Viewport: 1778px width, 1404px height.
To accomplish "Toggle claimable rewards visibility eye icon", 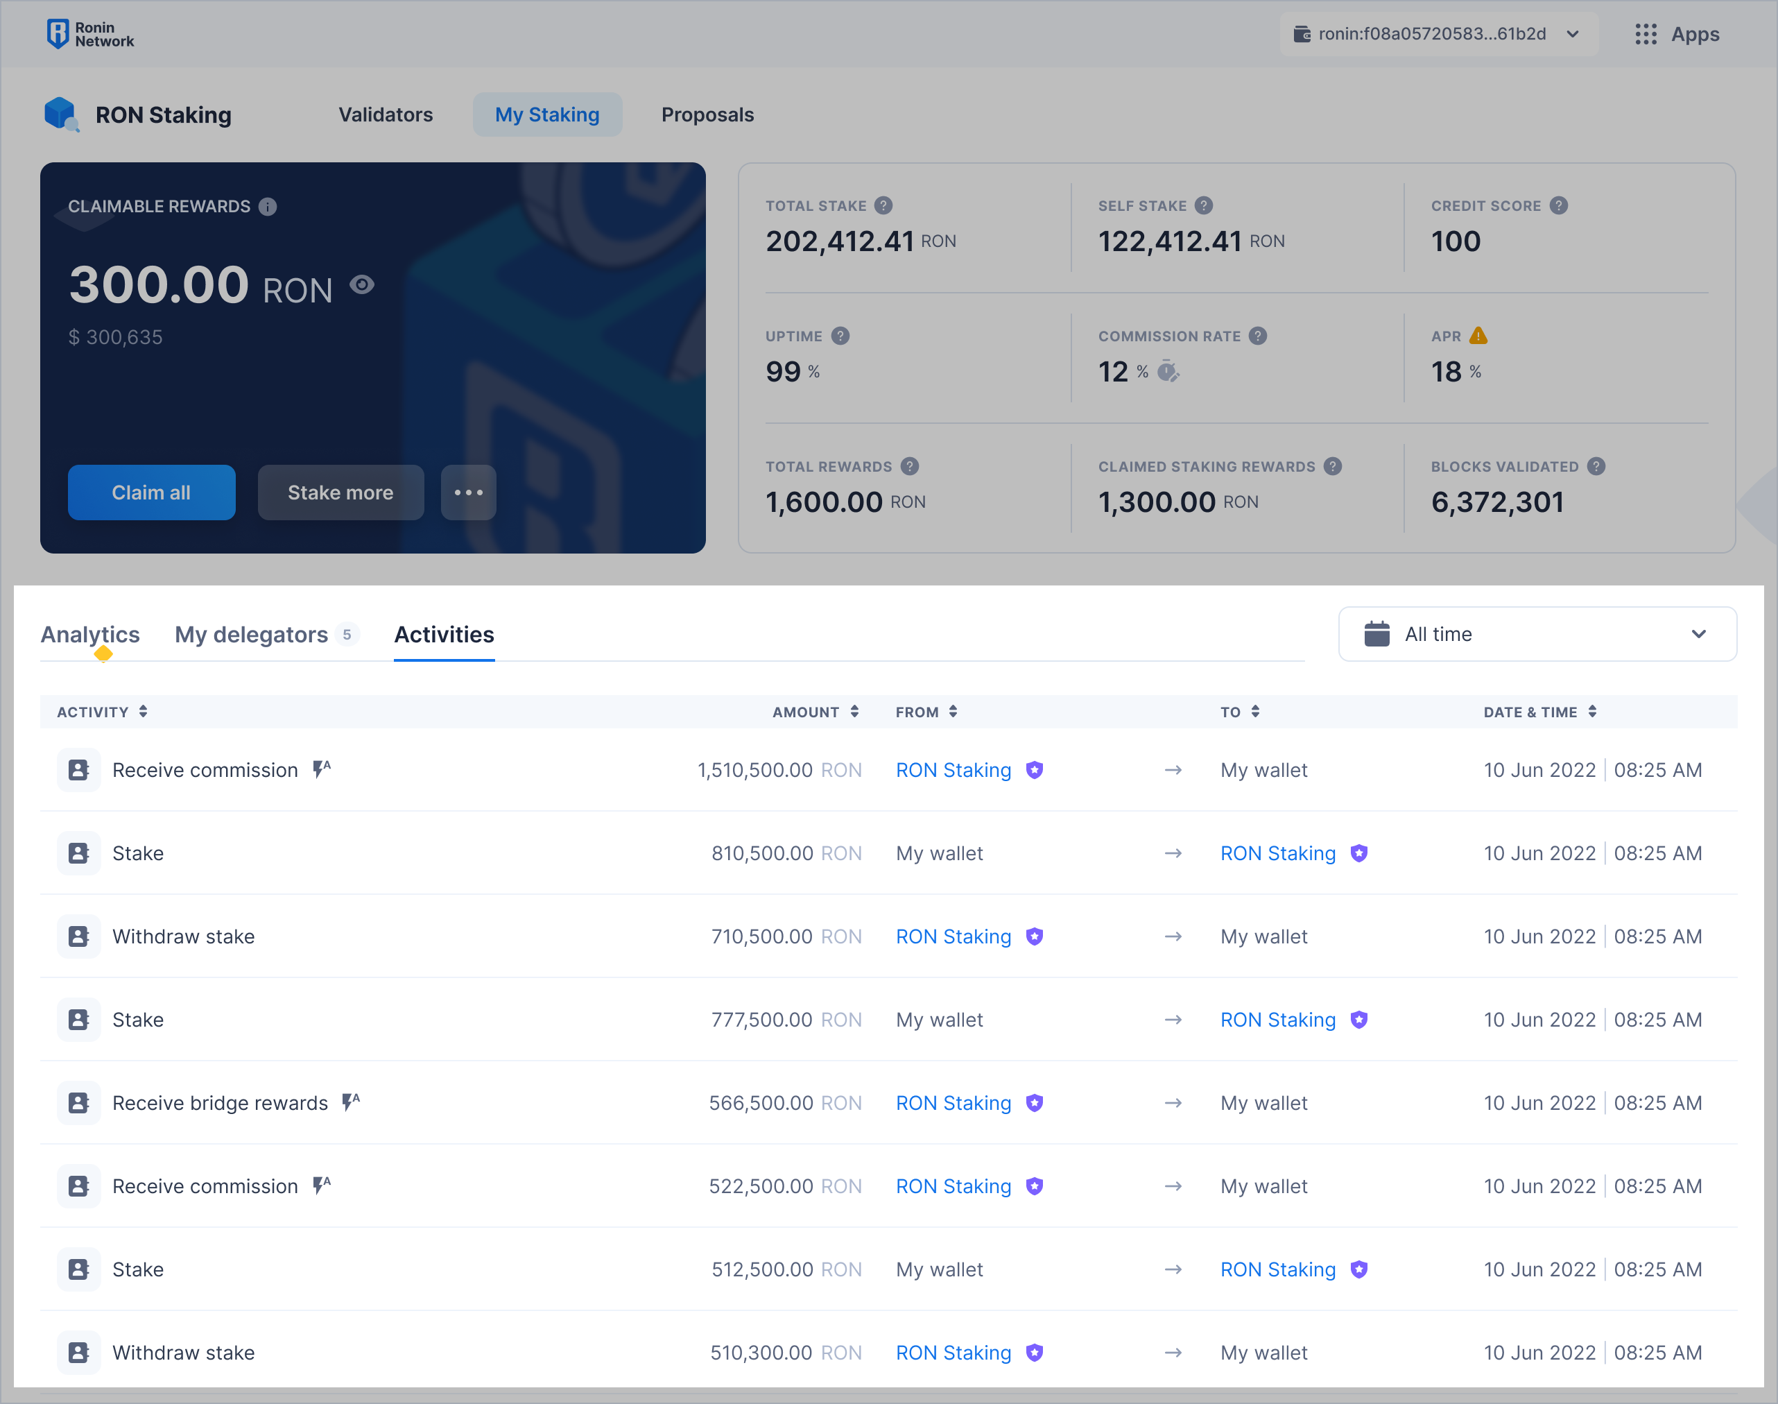I will coord(361,284).
